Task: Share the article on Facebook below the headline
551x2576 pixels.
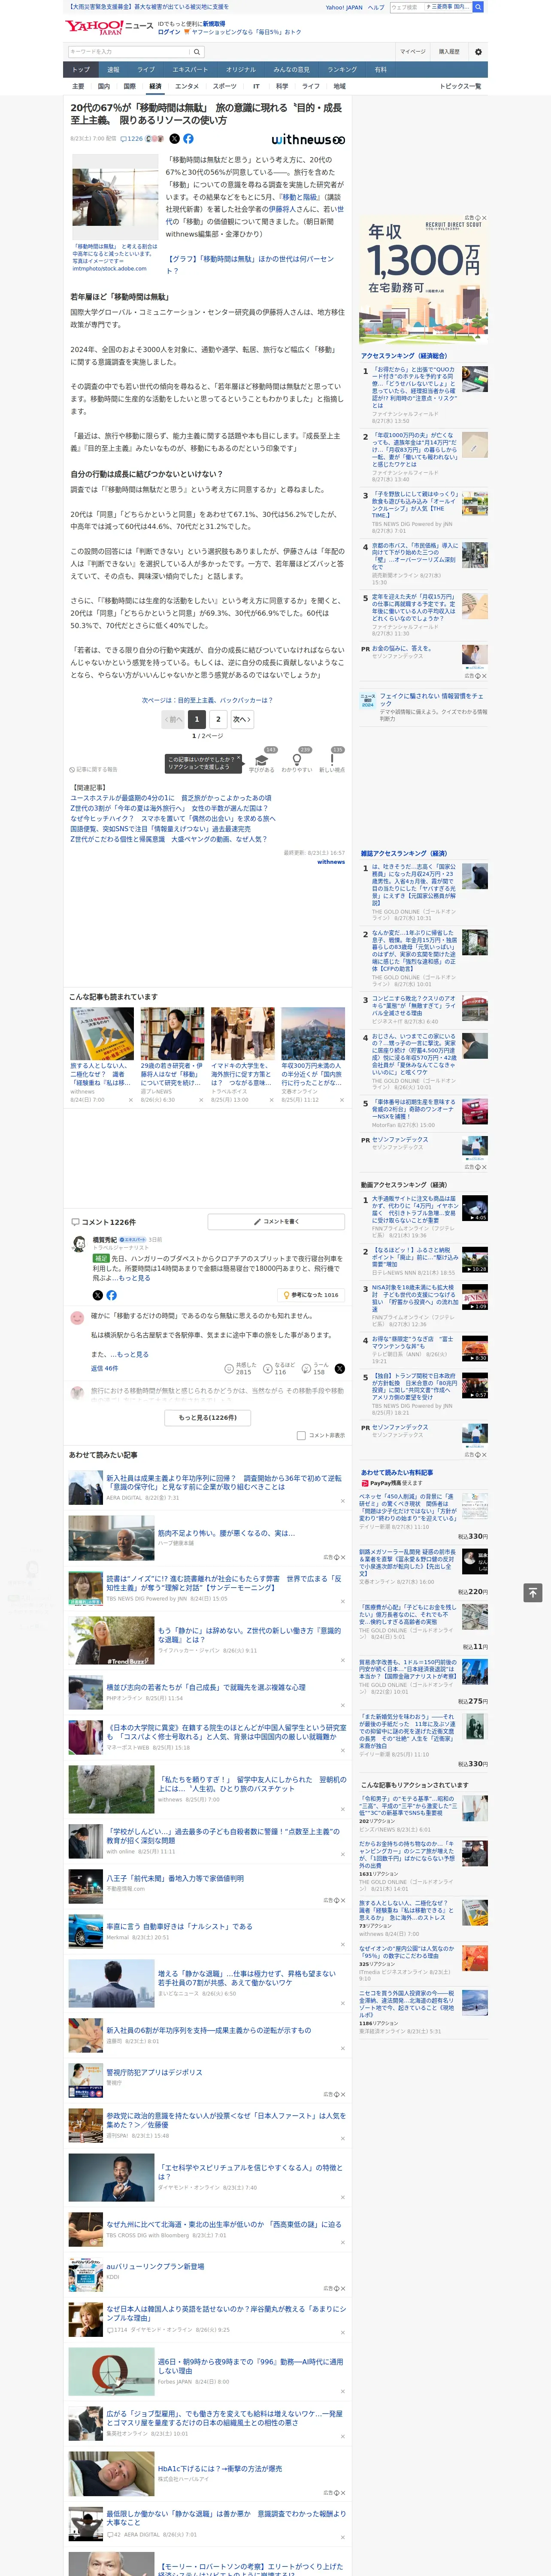Action: (x=188, y=139)
